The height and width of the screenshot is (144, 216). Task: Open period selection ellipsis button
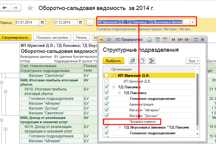tap(90, 22)
